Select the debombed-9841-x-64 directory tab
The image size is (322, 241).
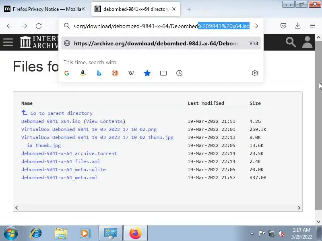136,9
